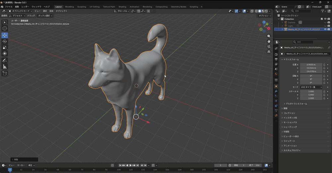Select the Cursor tool in the toolbar
This screenshot has height=173, width=332.
point(5,28)
